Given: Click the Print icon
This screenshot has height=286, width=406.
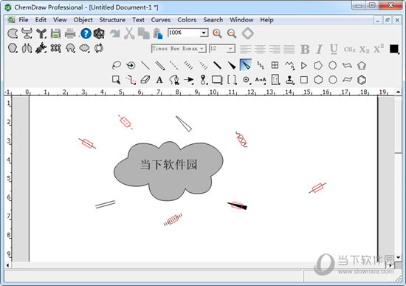Looking at the screenshot, I should click(x=70, y=33).
